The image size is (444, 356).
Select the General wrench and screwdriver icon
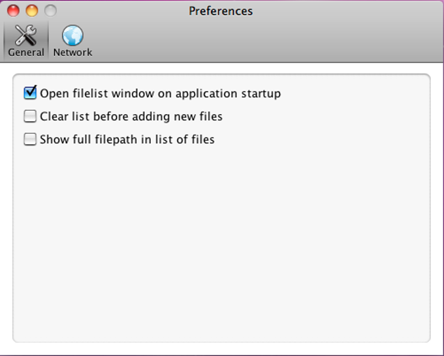point(25,35)
